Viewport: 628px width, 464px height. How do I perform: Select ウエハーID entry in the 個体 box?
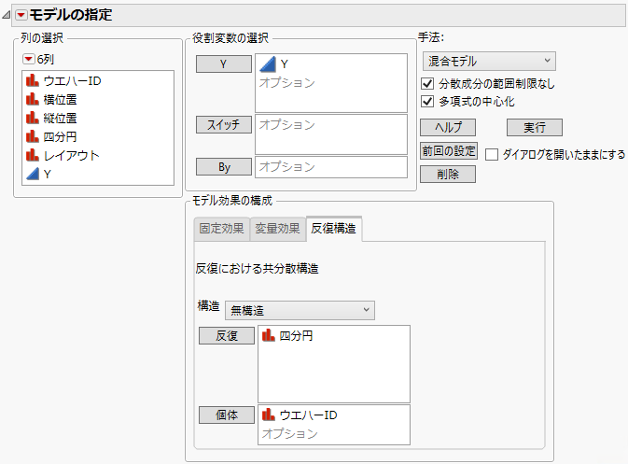pyautogui.click(x=308, y=415)
